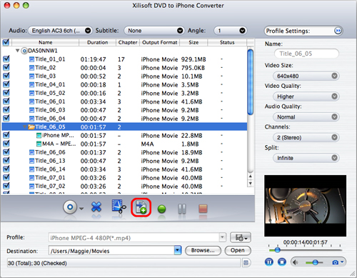
Task: Collapse the DAS0NNW1 disc tree
Action: tap(17, 51)
